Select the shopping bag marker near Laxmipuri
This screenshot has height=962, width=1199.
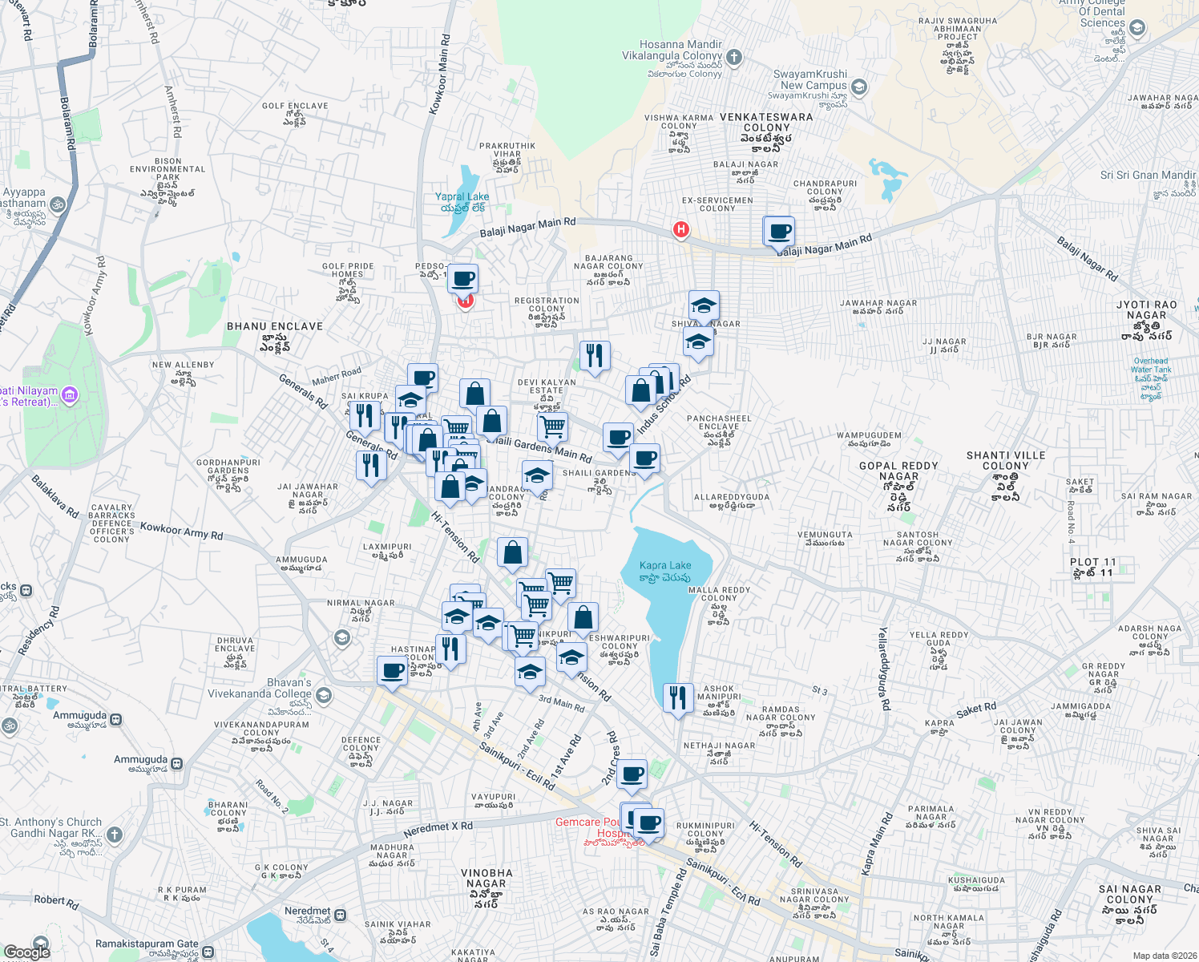[513, 553]
